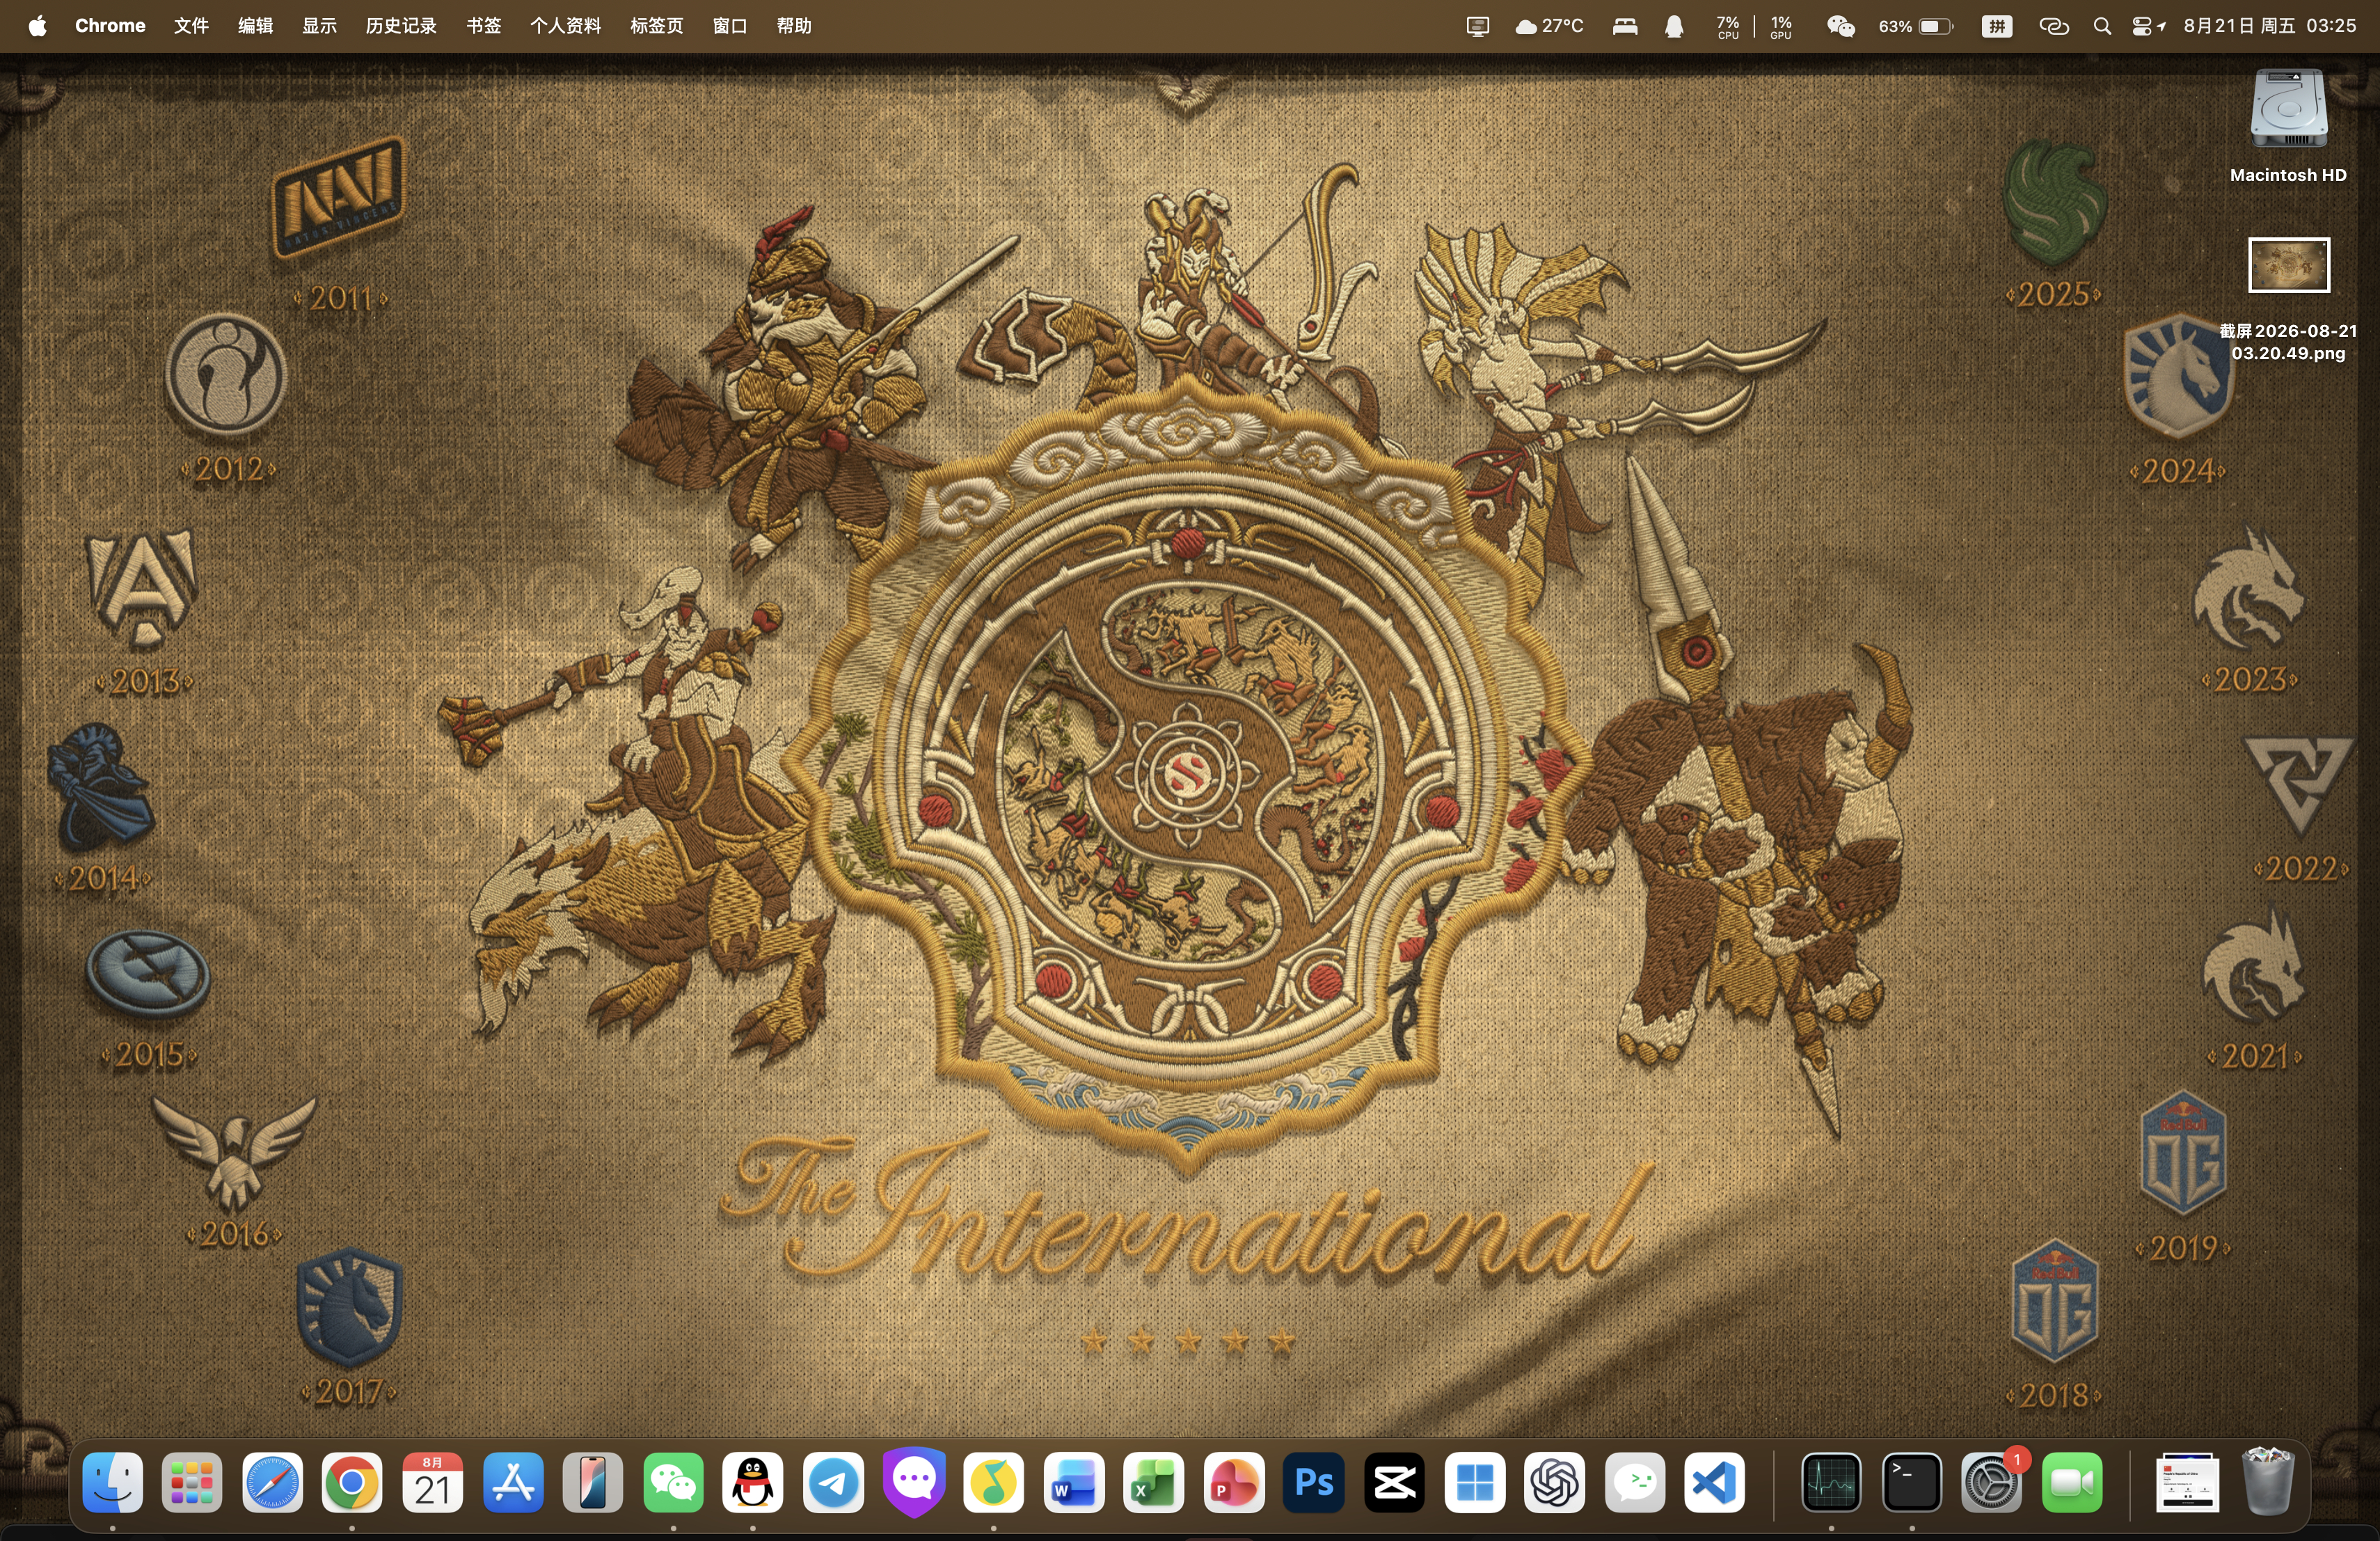Open the 书签 menu

483,26
